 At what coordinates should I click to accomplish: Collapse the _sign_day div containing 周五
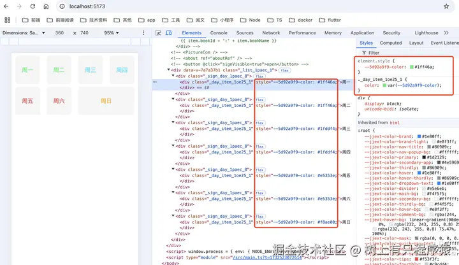click(x=173, y=169)
